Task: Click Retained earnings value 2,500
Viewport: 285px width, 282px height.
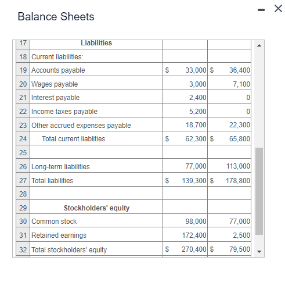Action: [241, 235]
